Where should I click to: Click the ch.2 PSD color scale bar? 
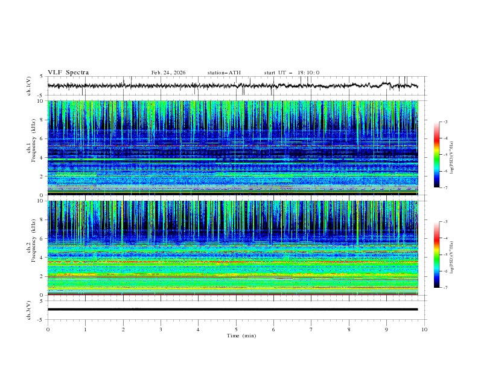(436, 255)
